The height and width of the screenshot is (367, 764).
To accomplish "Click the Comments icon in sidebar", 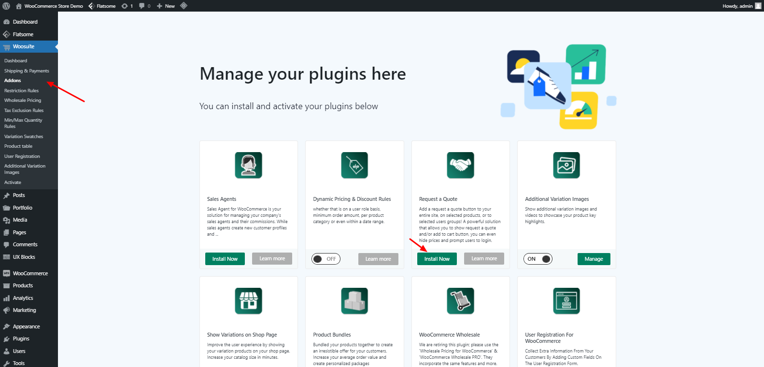I will [6, 245].
